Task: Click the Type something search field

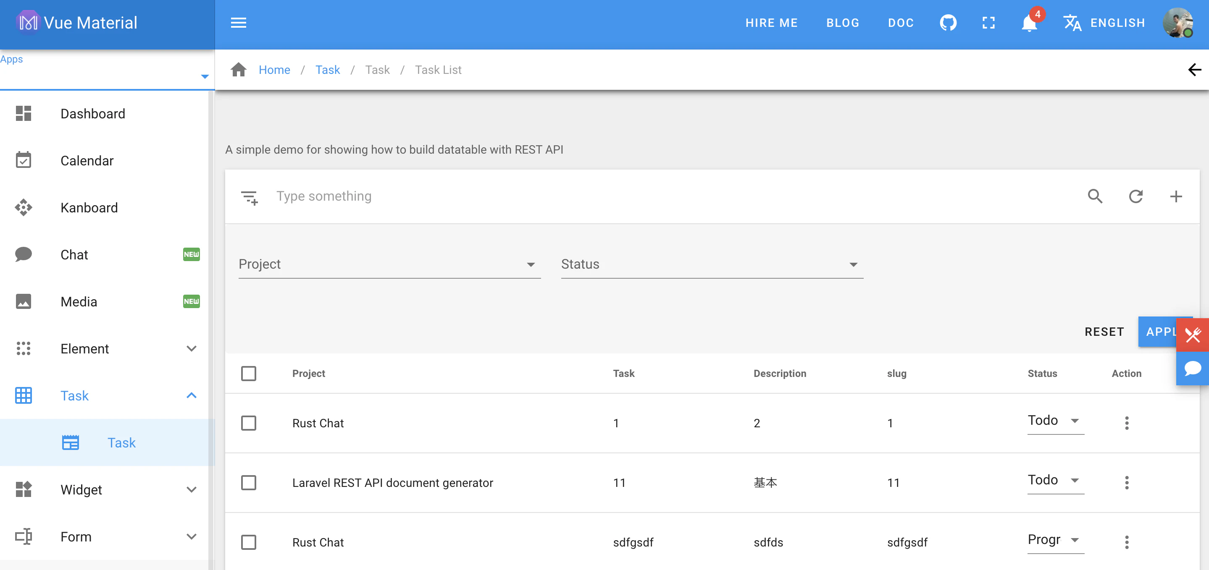Action: [x=671, y=196]
